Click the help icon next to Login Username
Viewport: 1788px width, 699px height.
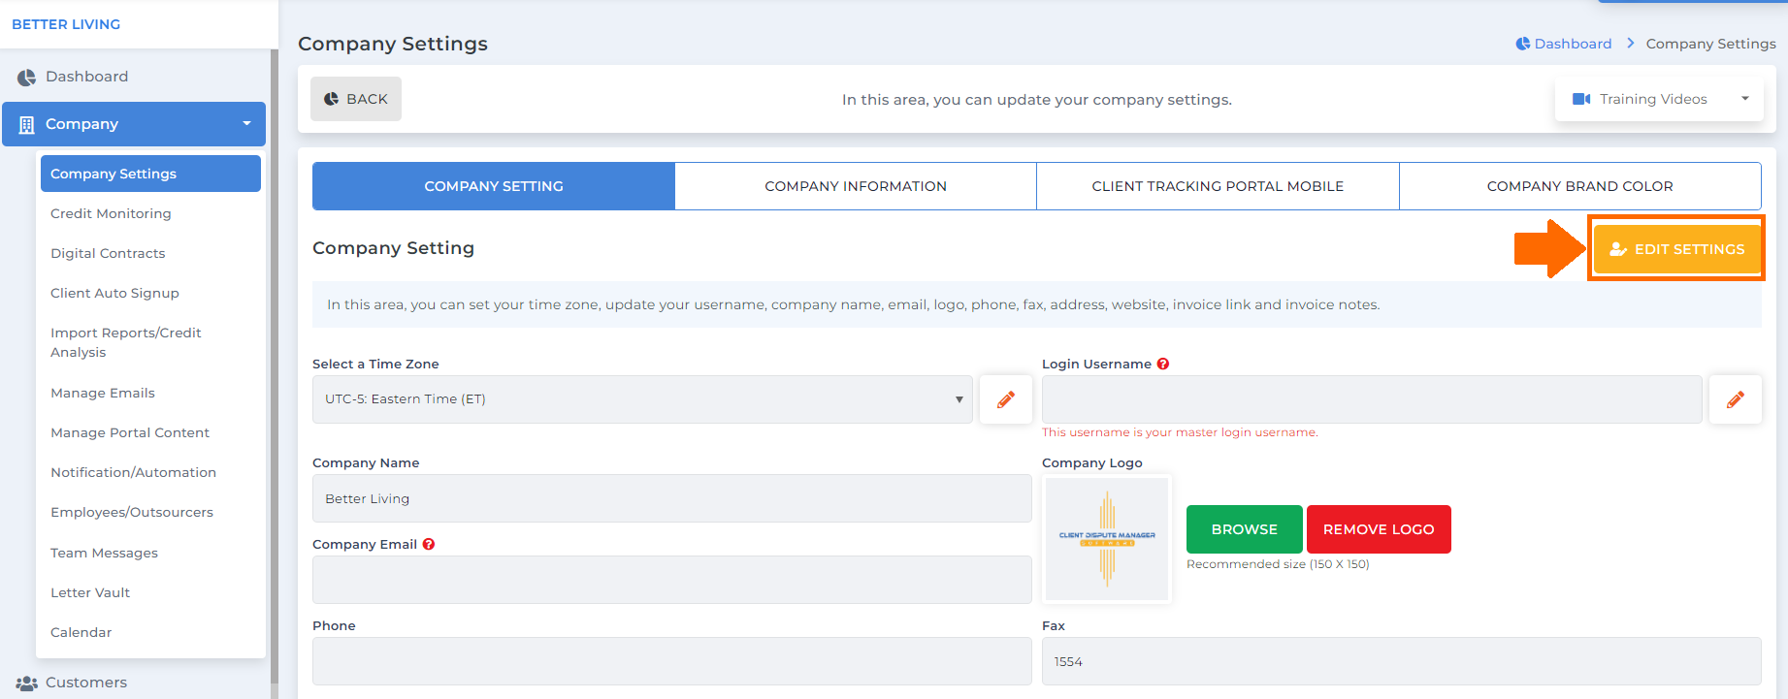tap(1163, 365)
